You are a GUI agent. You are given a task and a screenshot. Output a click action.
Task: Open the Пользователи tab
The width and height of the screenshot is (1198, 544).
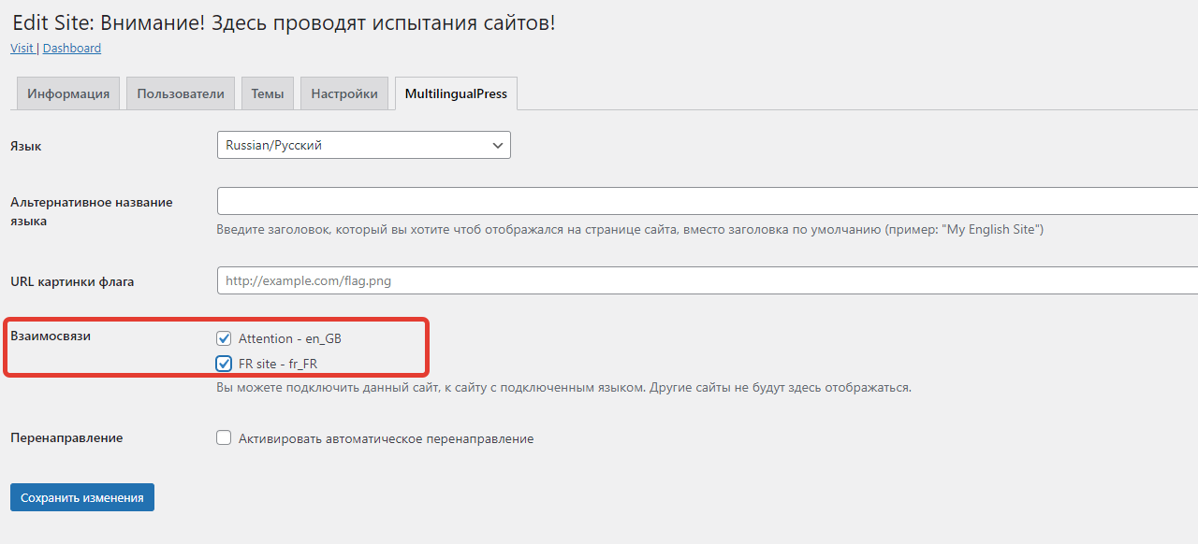181,93
